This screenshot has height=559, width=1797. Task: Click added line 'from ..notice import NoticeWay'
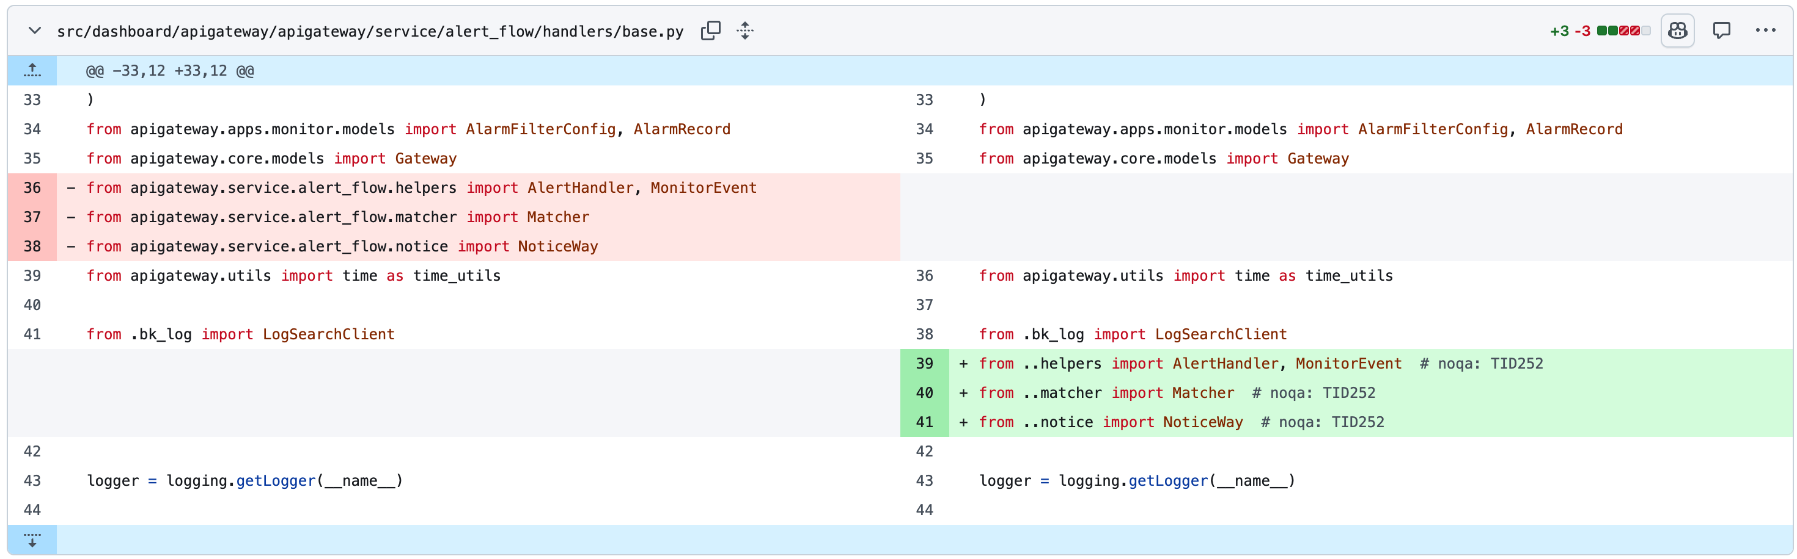tap(1181, 422)
